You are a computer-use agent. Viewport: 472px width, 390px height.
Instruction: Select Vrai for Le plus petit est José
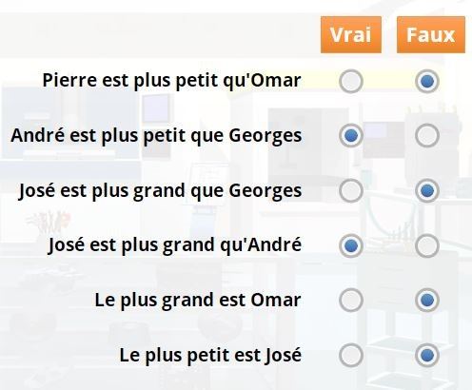tap(351, 355)
